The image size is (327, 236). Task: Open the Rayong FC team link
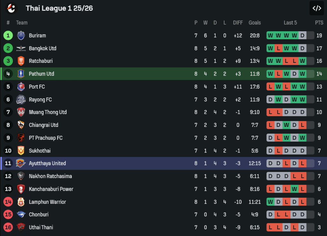click(x=40, y=100)
